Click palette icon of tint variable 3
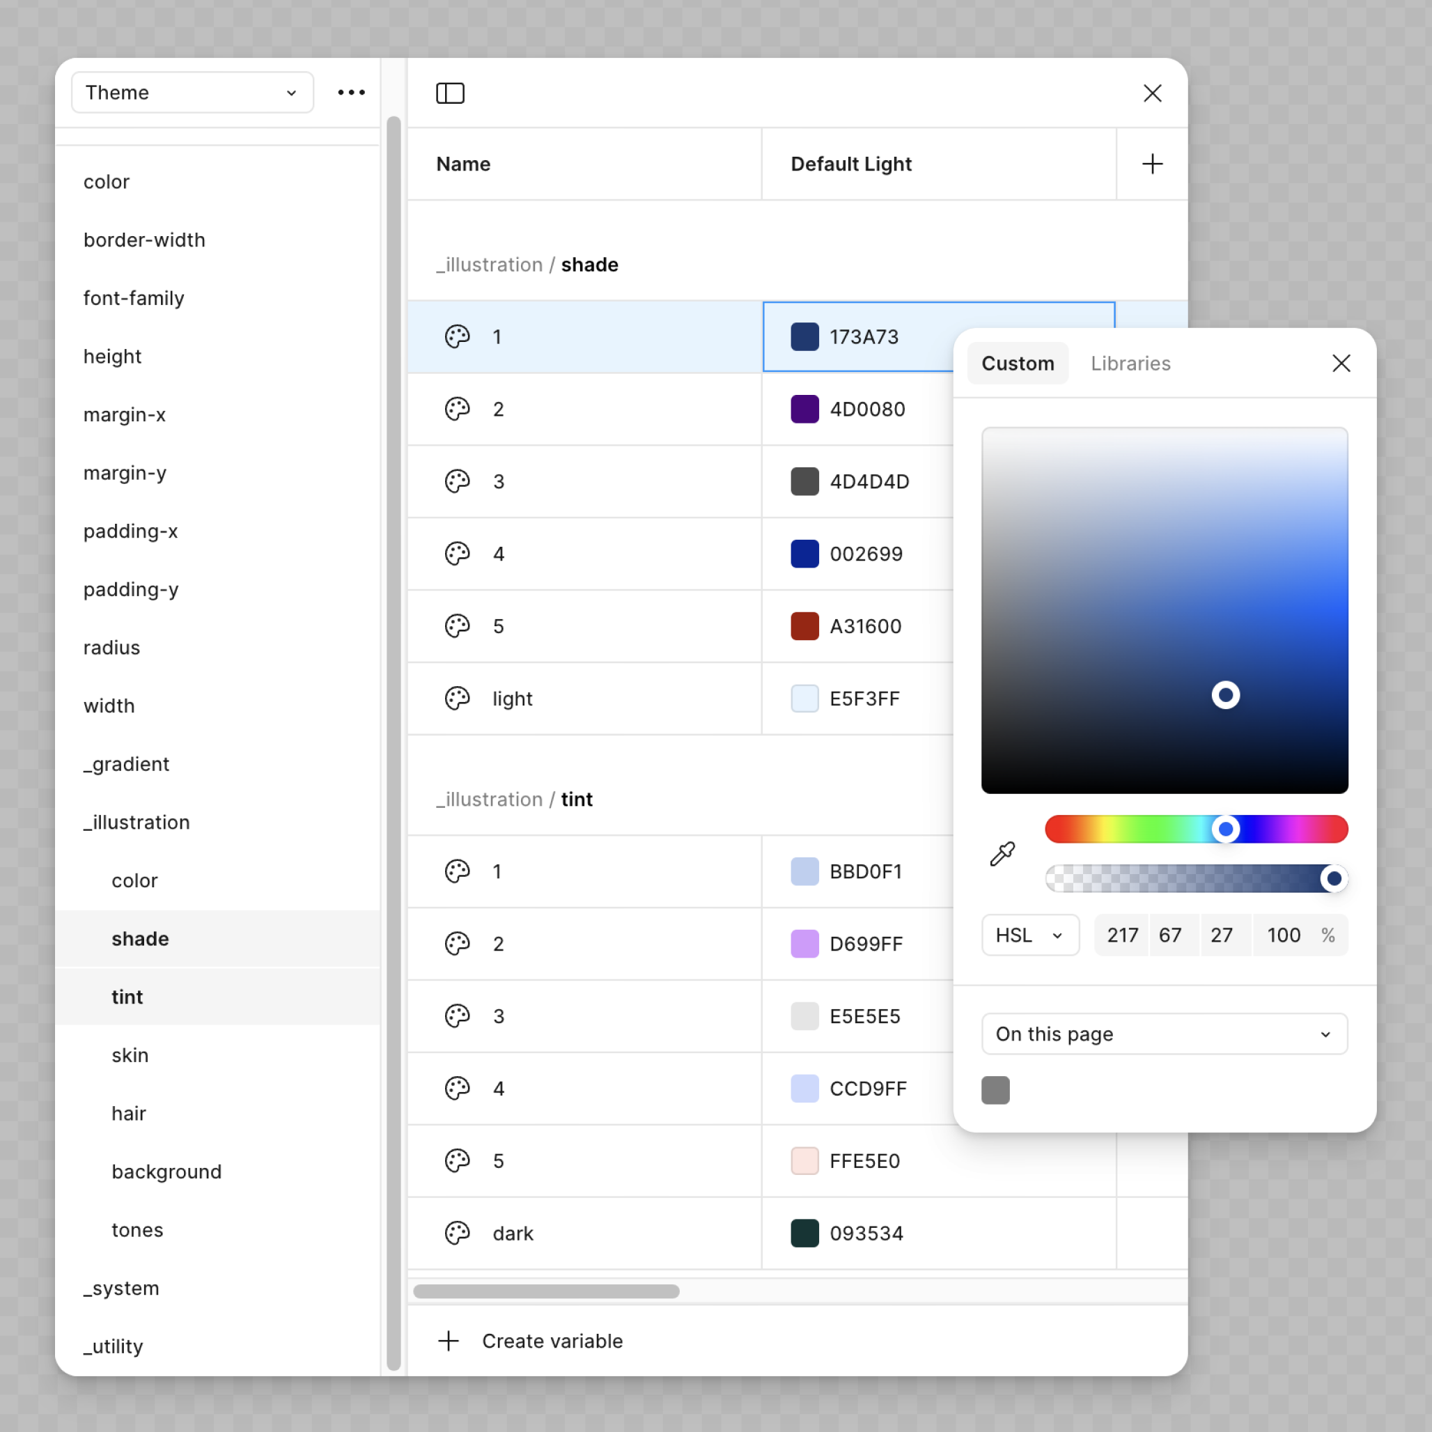This screenshot has width=1432, height=1432. (458, 1015)
